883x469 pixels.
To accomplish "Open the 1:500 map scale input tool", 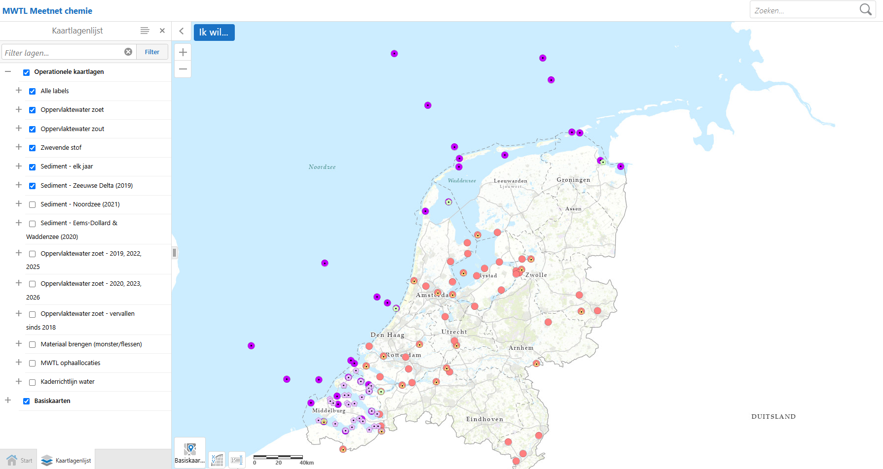I will coord(237,460).
